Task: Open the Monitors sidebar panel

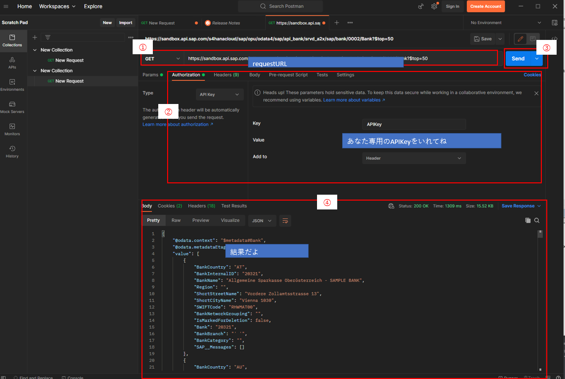Action: tap(12, 129)
